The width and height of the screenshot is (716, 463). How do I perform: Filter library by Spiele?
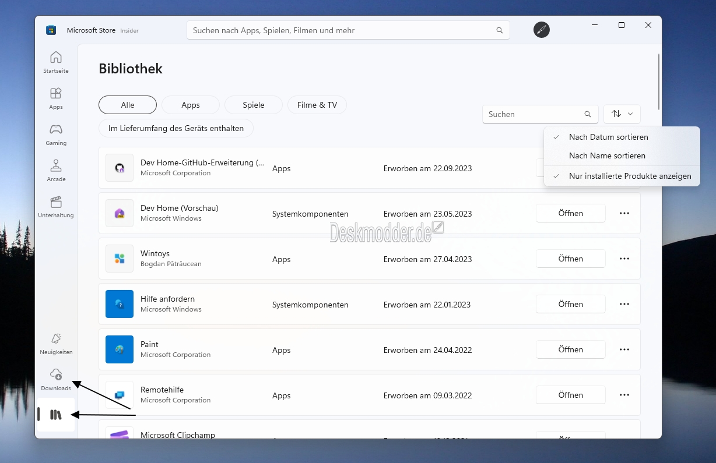click(254, 105)
